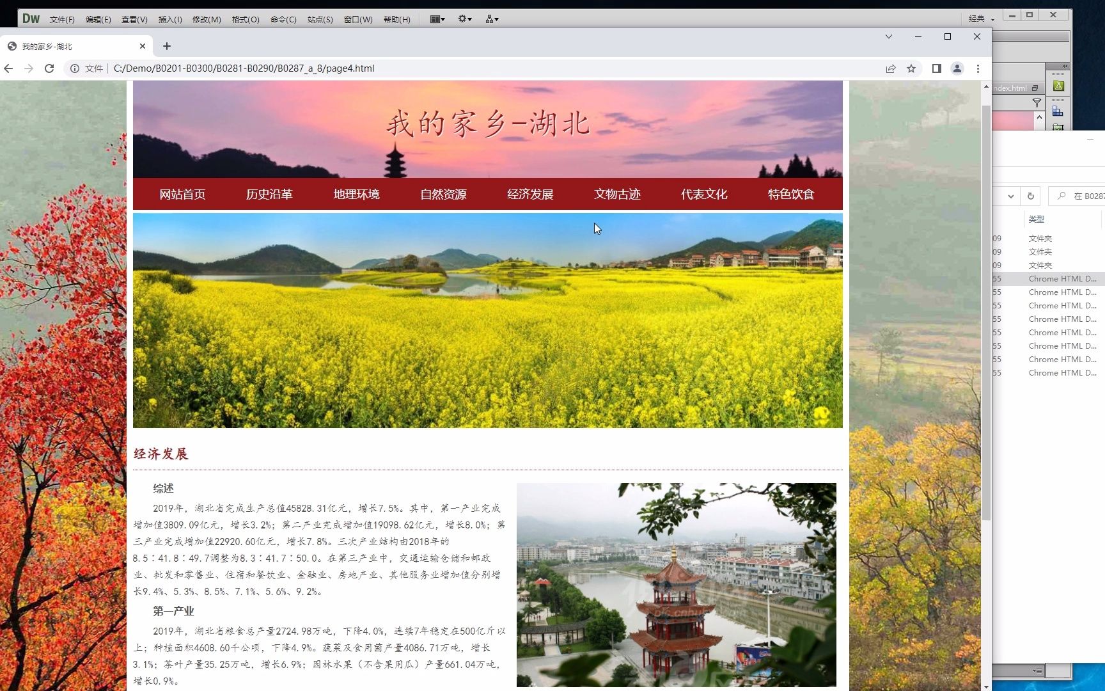
Task: Click the blue blocks icon in the Dreamweaver panel
Action: point(1058,111)
